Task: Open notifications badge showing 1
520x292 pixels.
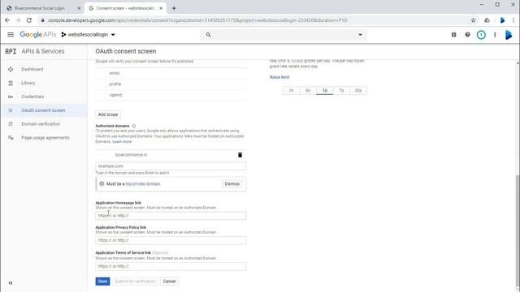Action: point(481,35)
